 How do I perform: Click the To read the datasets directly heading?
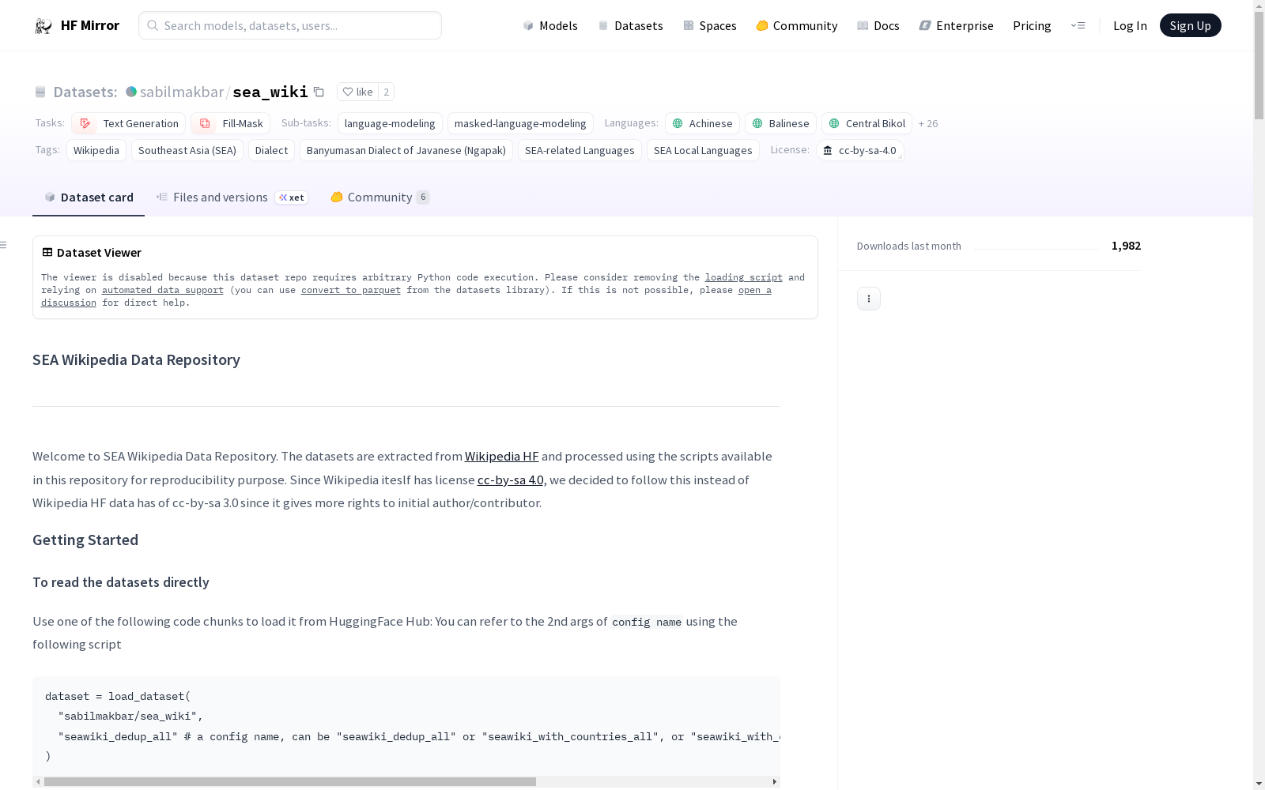pos(121,582)
